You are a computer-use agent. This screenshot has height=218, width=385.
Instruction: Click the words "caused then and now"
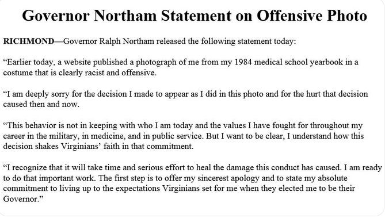coord(40,104)
